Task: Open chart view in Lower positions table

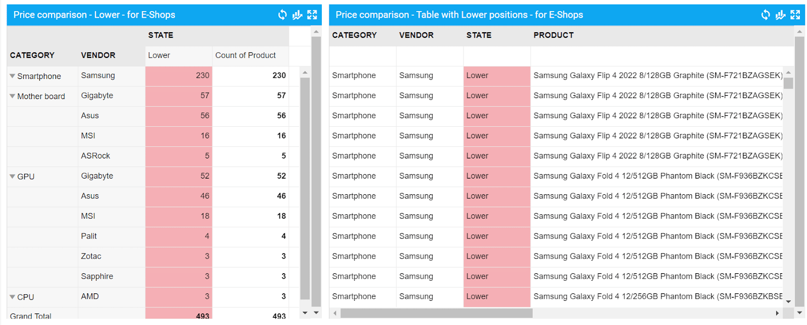Action: coord(780,15)
